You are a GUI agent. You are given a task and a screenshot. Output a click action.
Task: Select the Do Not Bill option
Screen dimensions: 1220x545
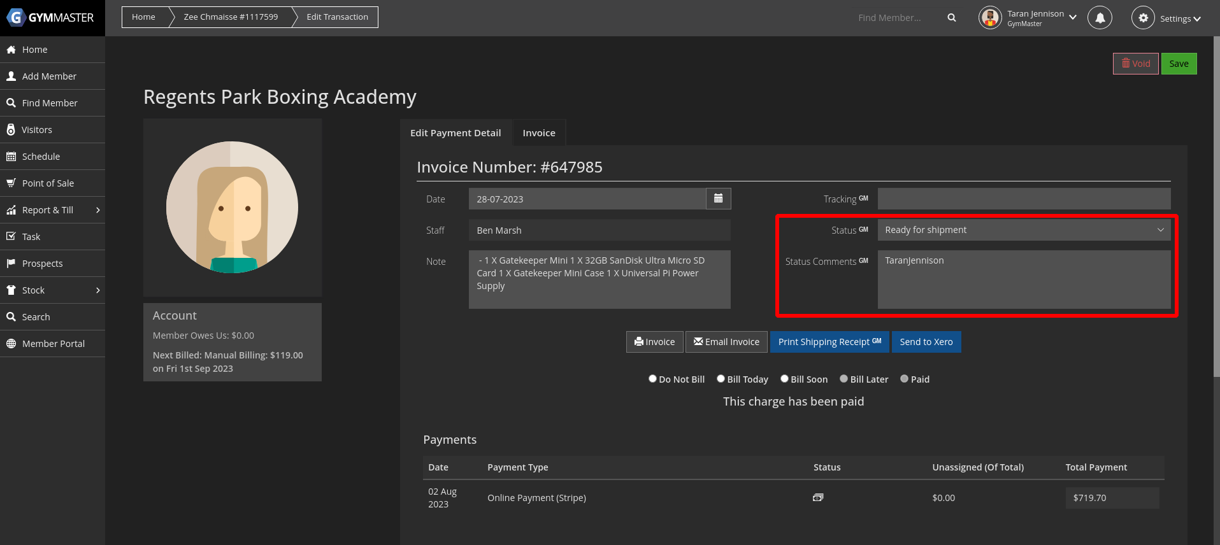point(652,379)
